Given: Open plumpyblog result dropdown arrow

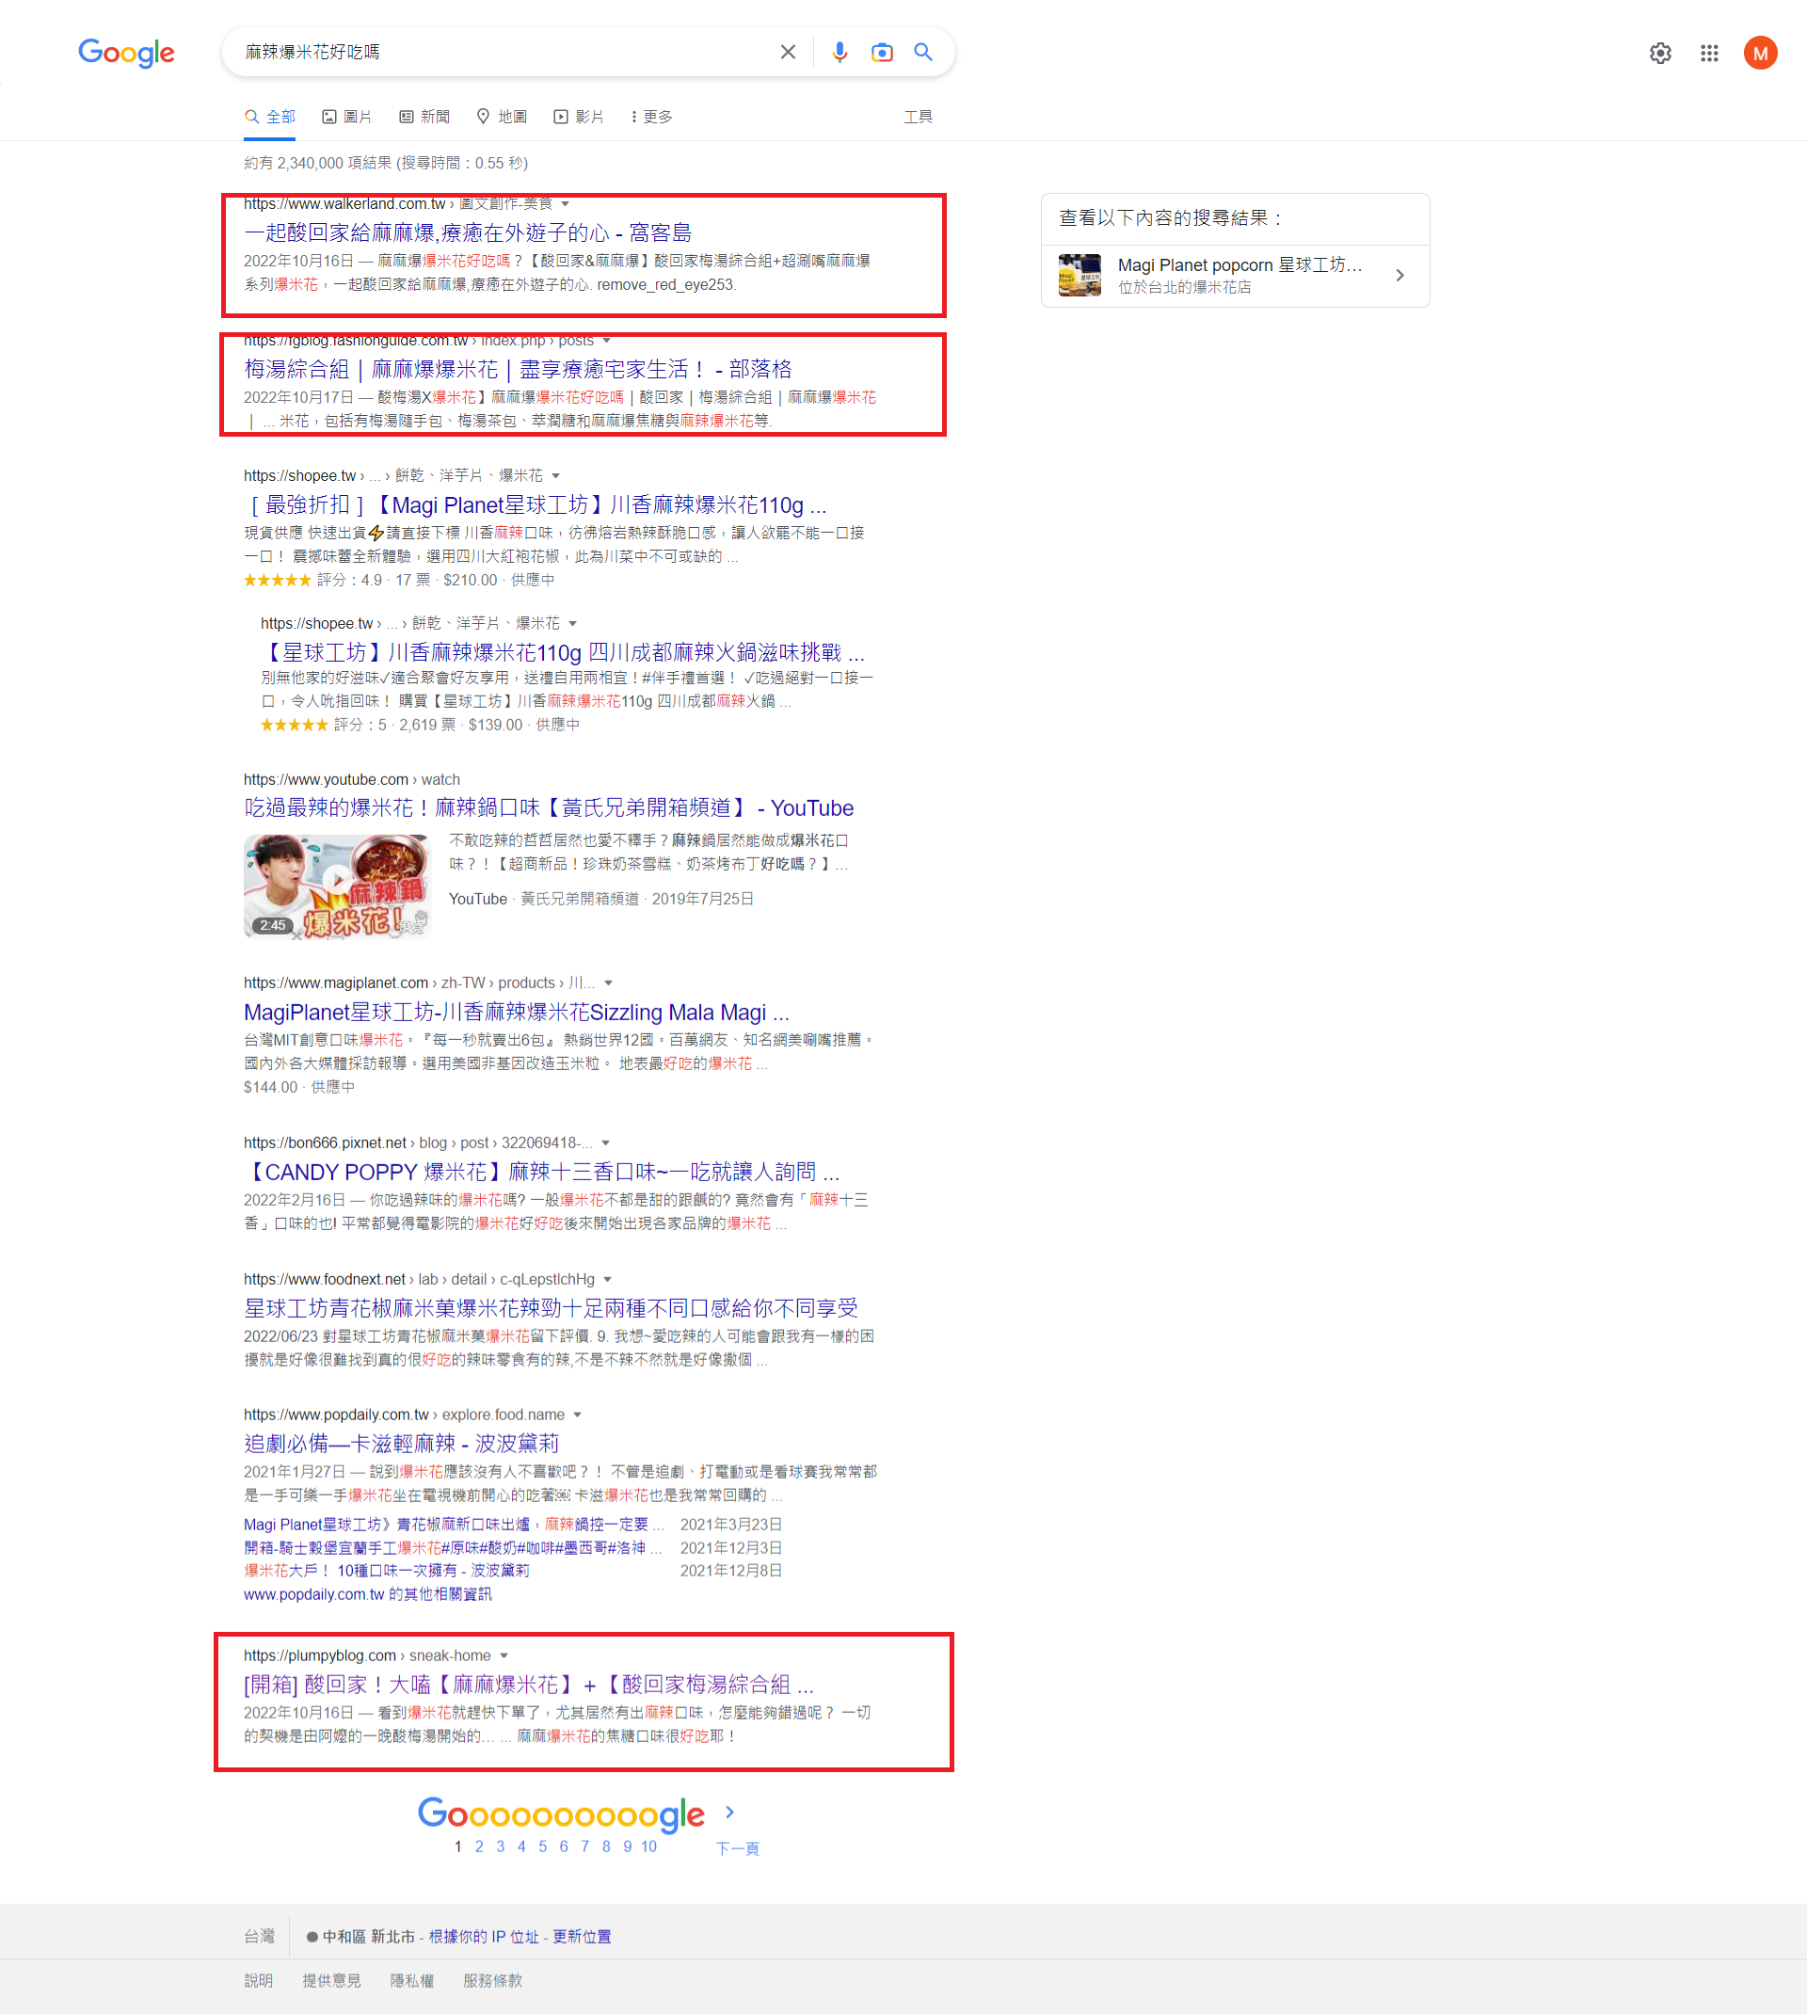Looking at the screenshot, I should [x=504, y=1655].
